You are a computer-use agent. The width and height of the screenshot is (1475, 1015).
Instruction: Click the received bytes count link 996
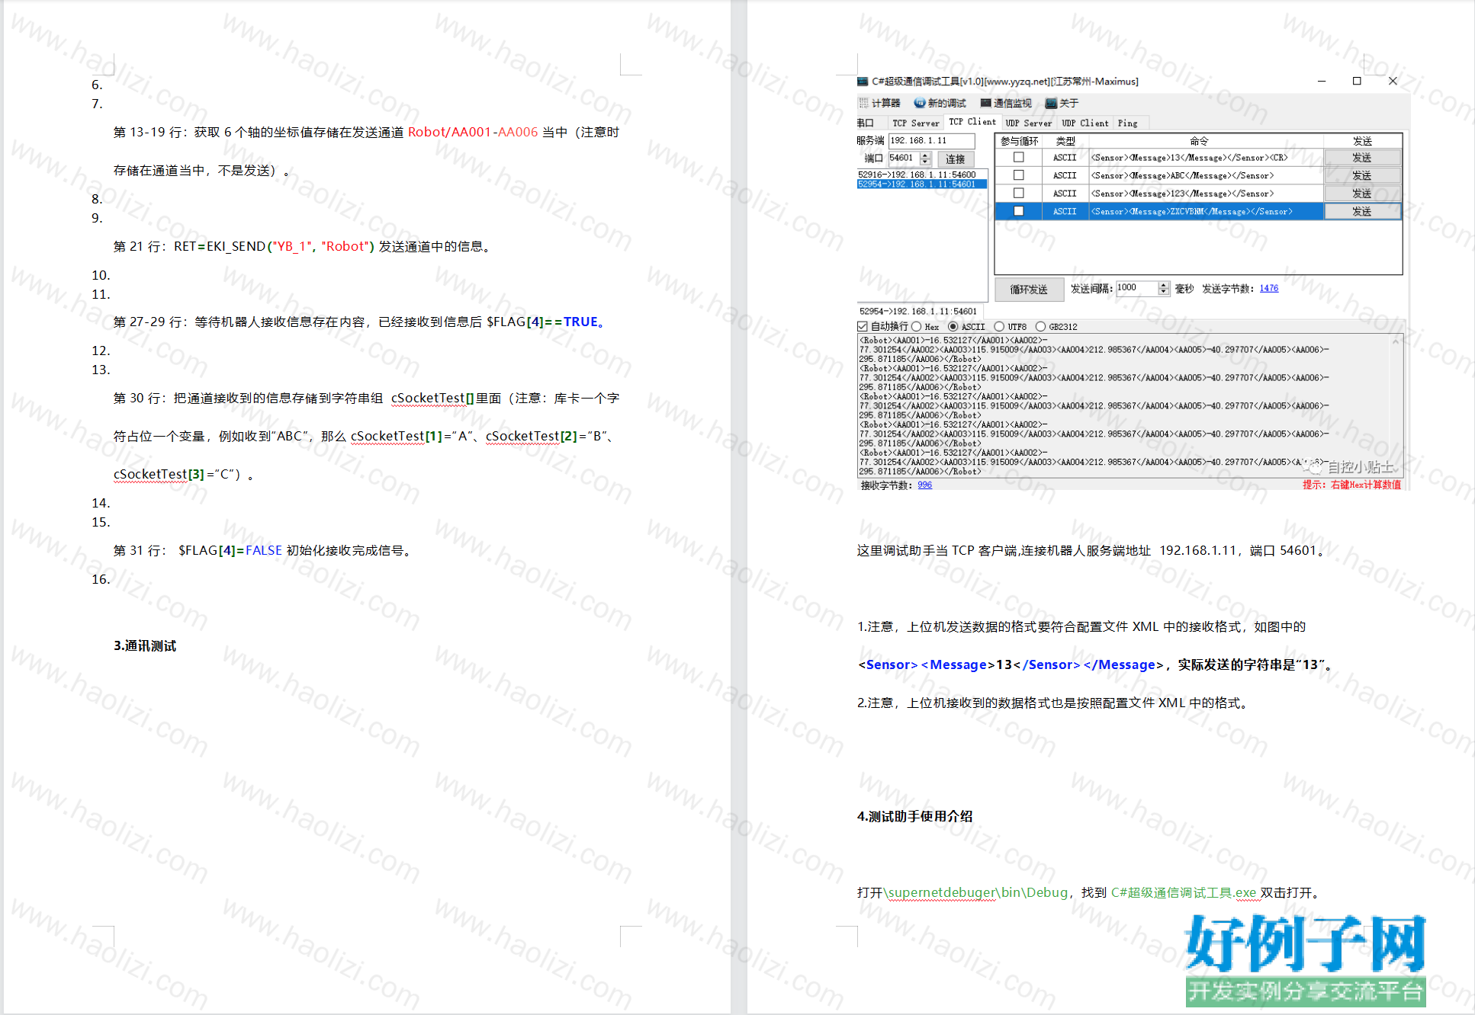click(x=924, y=485)
